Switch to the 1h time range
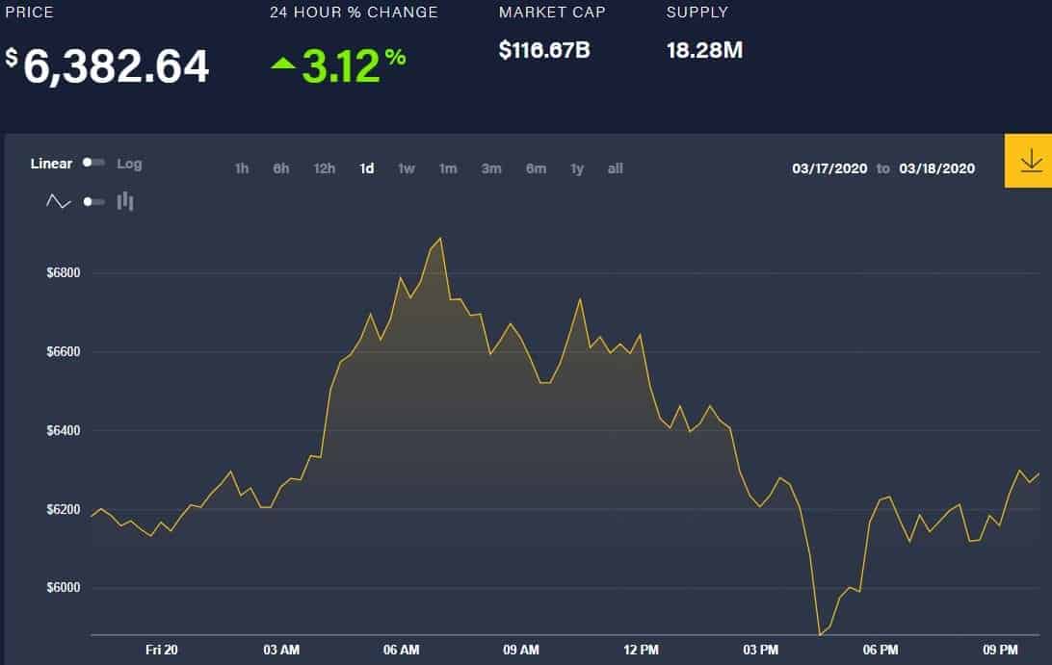This screenshot has width=1052, height=665. tap(242, 169)
